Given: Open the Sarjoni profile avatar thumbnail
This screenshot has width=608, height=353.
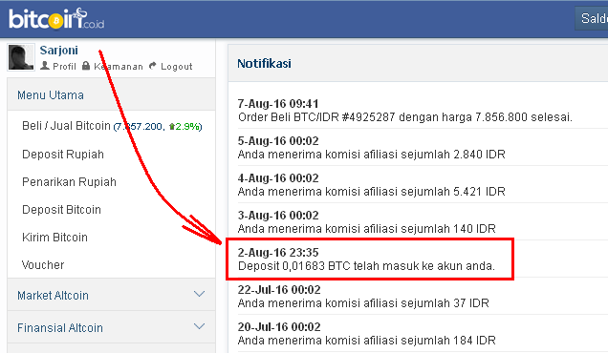Looking at the screenshot, I should [x=21, y=57].
